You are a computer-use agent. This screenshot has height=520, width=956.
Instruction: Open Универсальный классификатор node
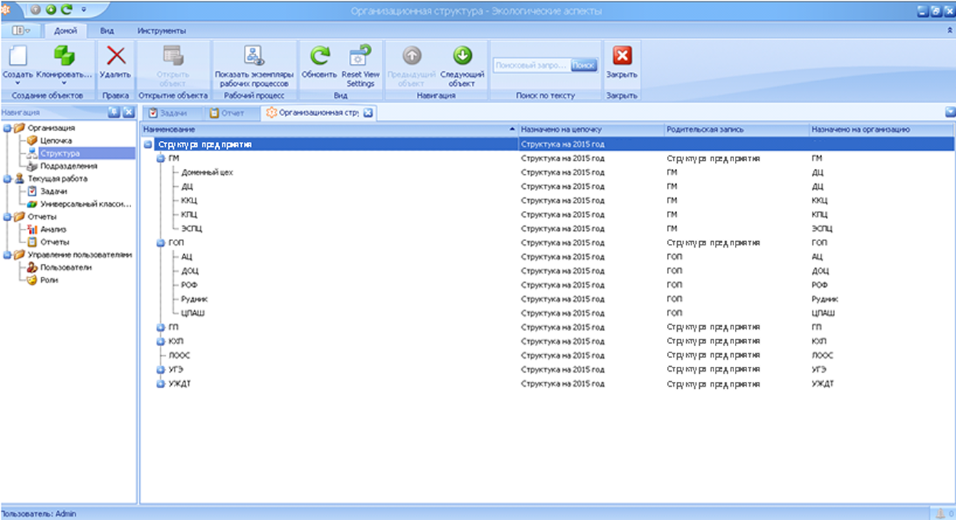85,204
